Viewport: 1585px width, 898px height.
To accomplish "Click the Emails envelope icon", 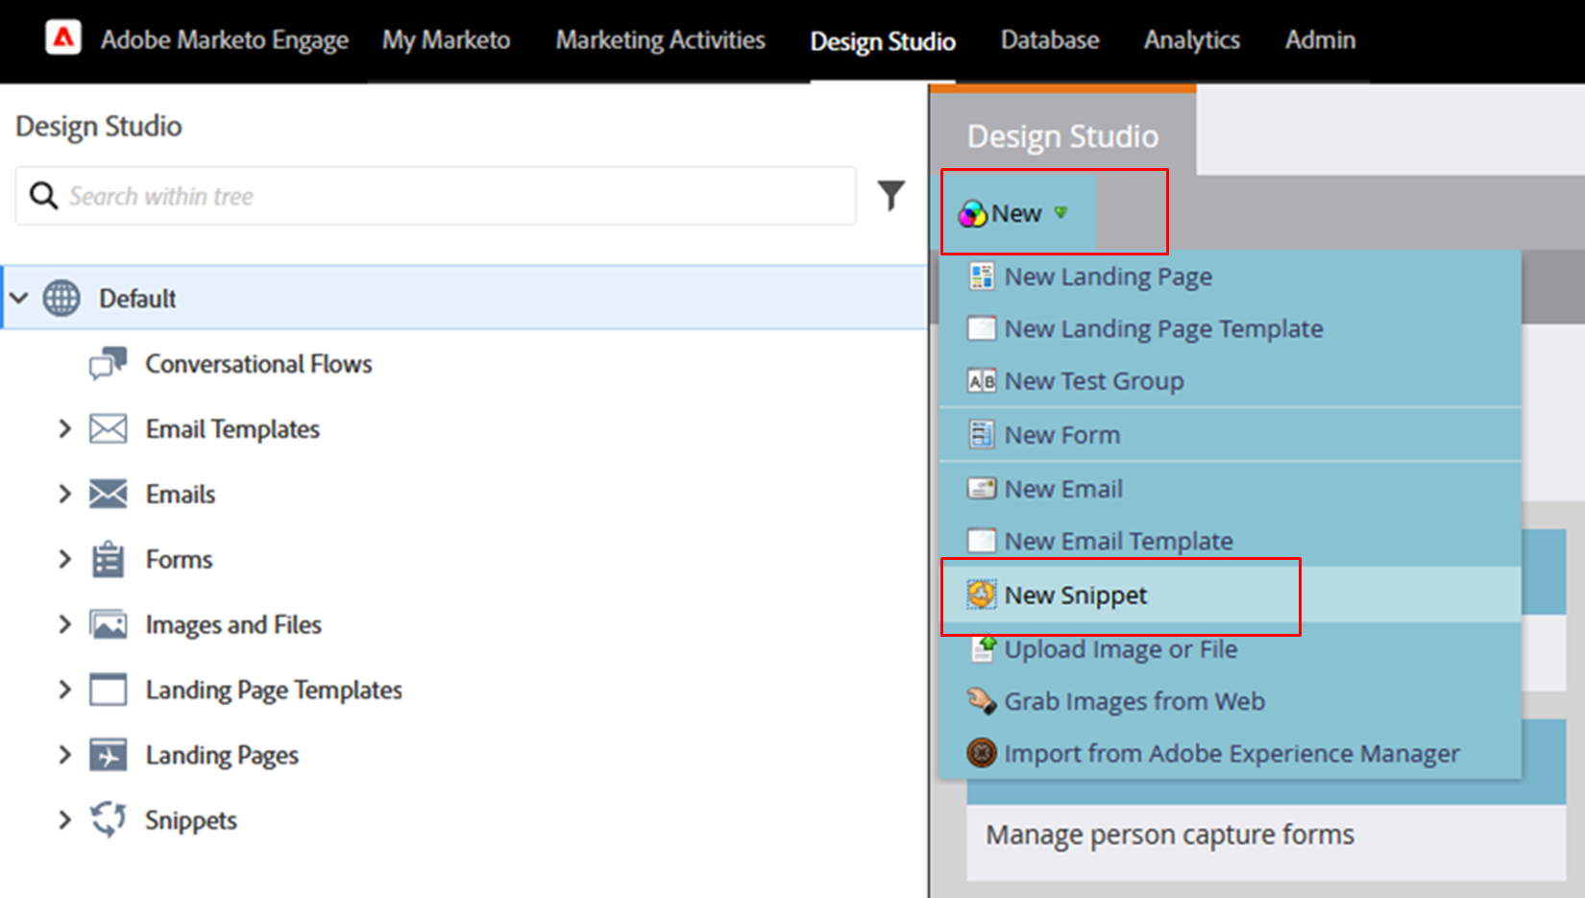I will click(108, 494).
